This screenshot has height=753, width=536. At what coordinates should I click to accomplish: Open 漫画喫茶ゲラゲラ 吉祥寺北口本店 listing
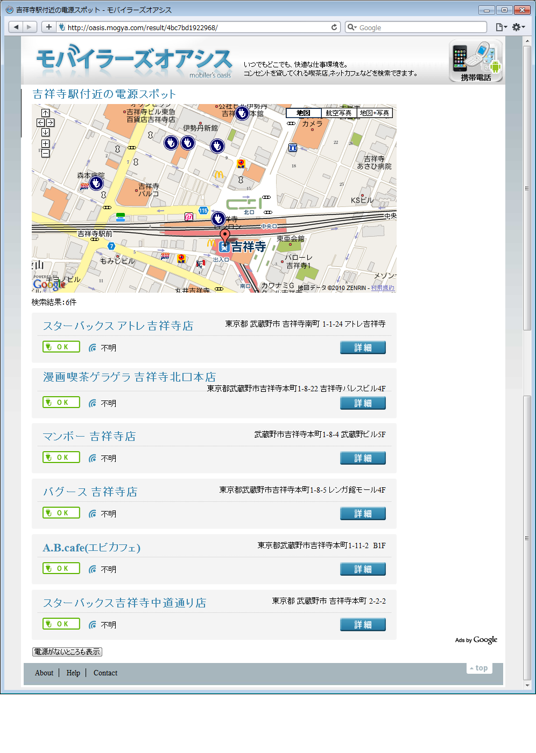click(x=129, y=377)
